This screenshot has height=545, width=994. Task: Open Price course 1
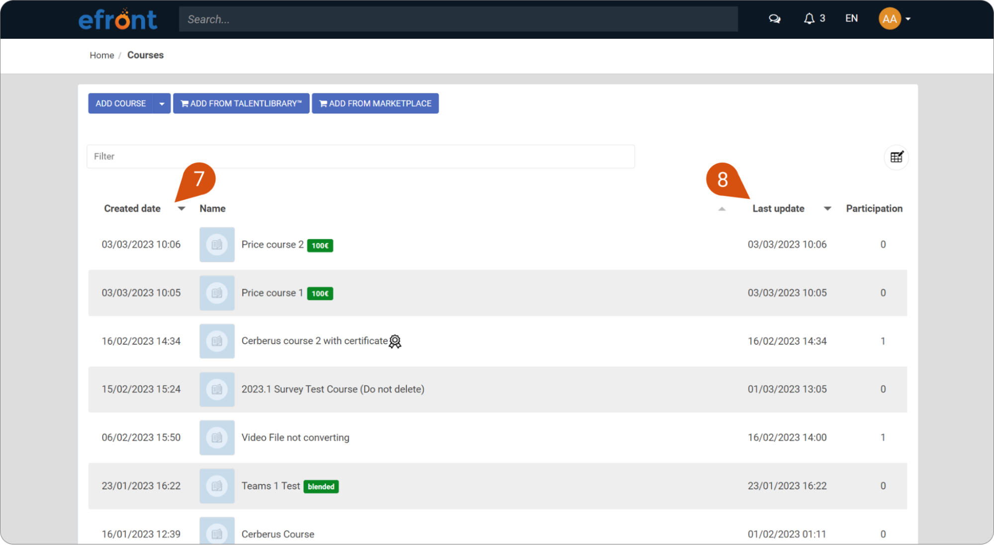272,293
